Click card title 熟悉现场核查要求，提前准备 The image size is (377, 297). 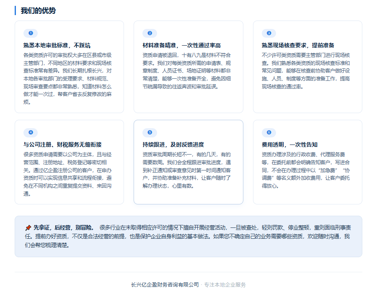point(298,45)
